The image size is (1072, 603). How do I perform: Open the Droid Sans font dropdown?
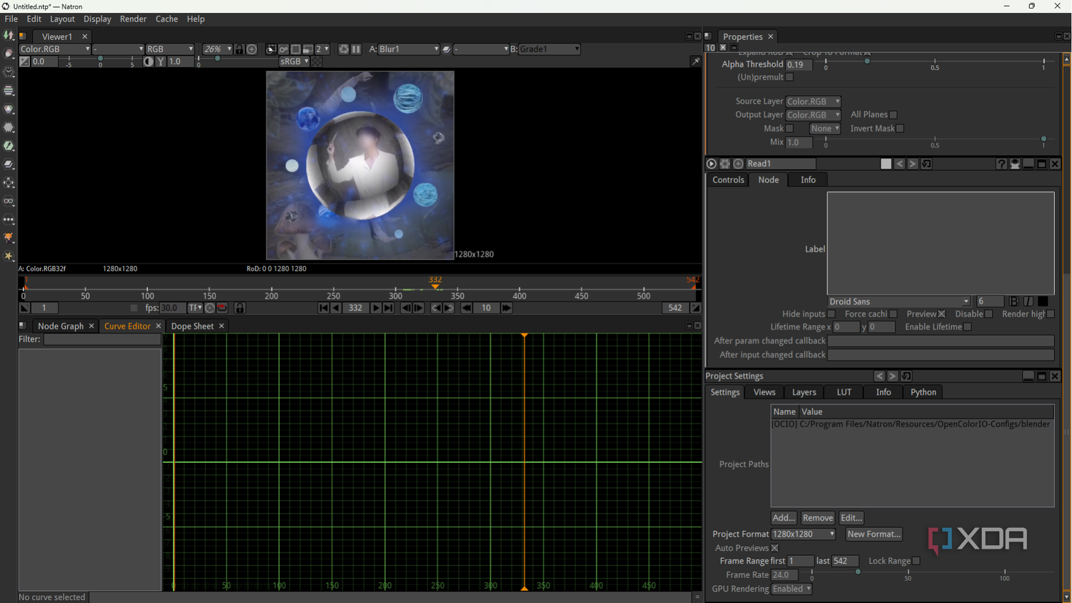[899, 301]
